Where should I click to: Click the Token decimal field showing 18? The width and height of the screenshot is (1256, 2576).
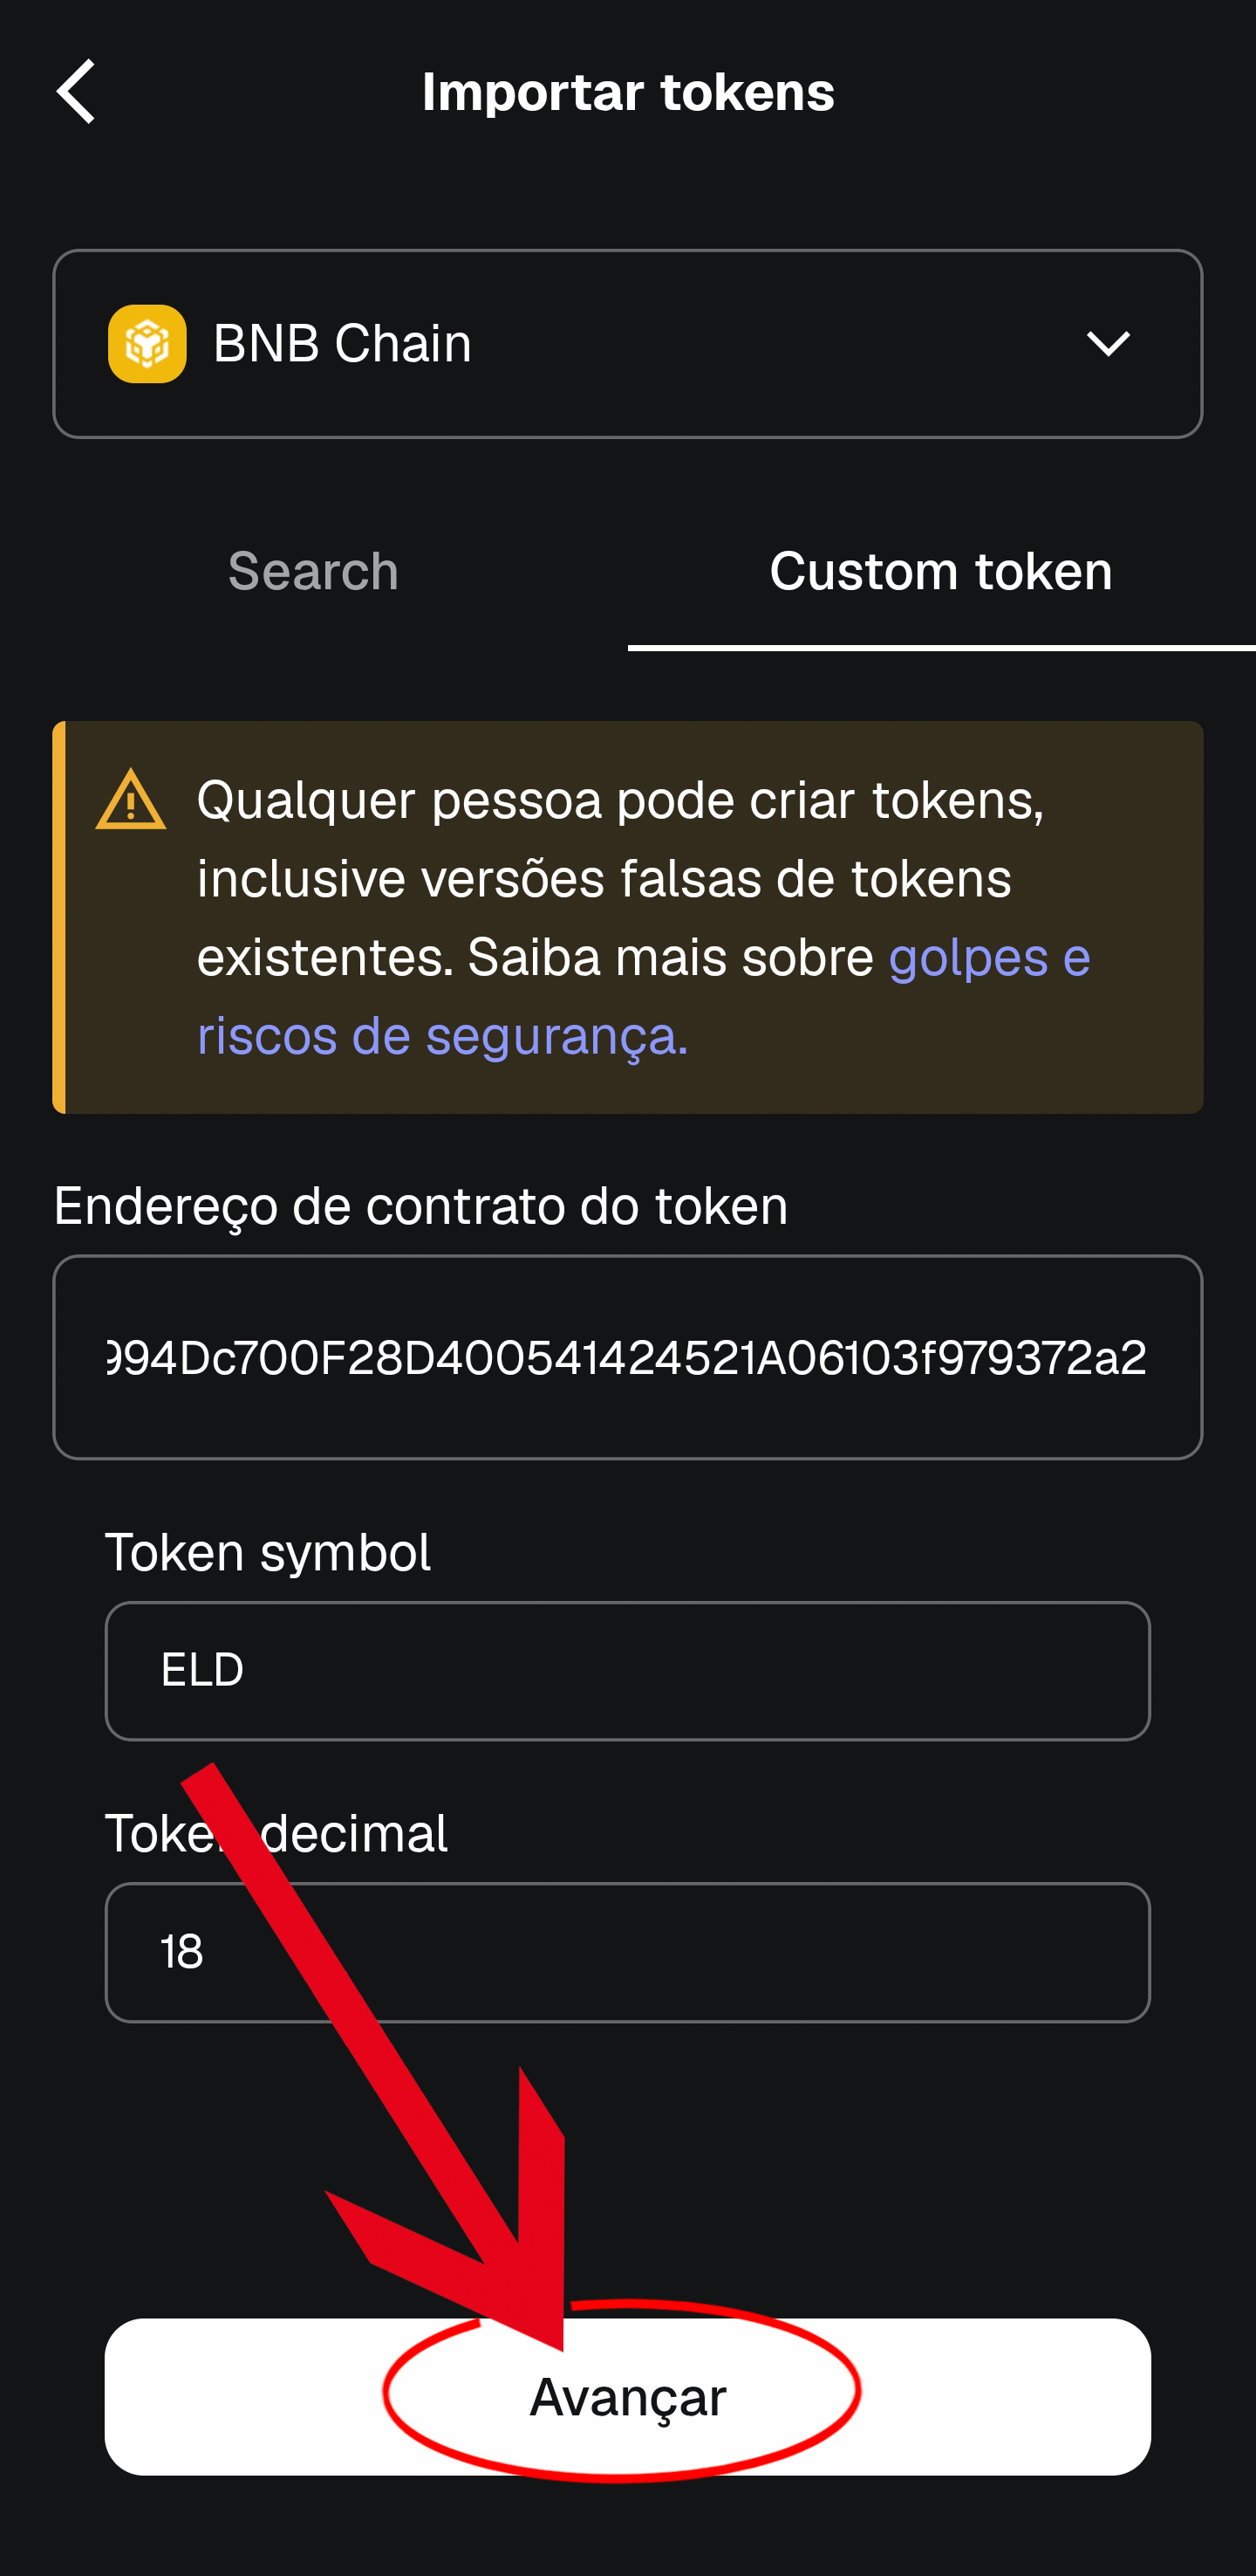coord(627,1952)
